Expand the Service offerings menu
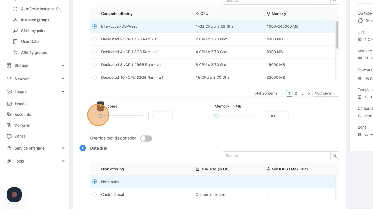 [35, 148]
